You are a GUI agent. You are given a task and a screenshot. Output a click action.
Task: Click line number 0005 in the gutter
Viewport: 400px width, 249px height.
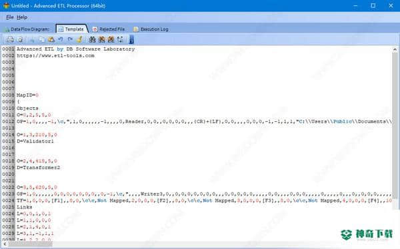pos(8,75)
